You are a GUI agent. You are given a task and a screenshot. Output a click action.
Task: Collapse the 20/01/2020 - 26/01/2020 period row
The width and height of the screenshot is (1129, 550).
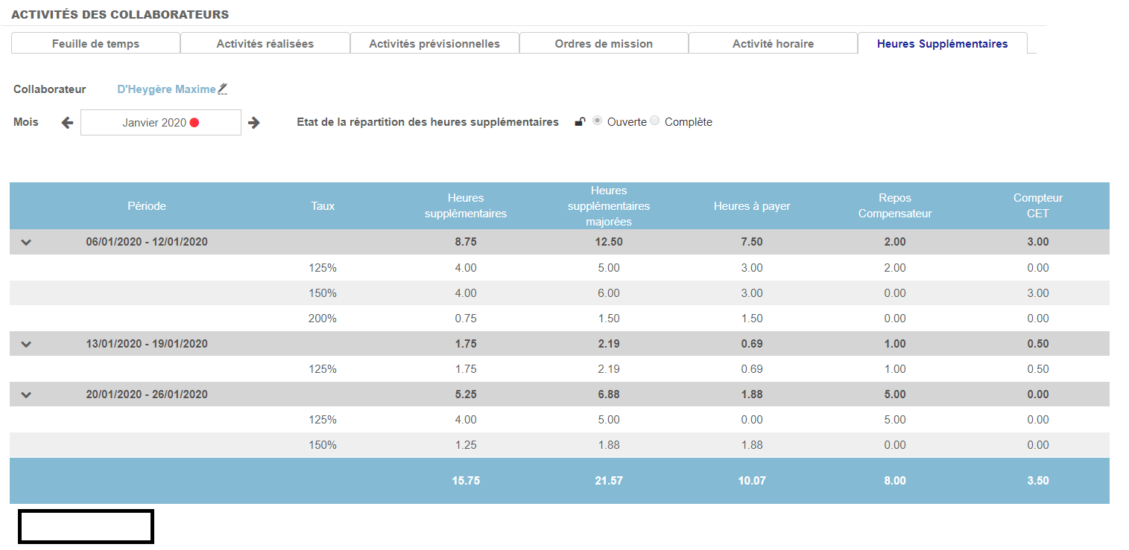(x=26, y=394)
